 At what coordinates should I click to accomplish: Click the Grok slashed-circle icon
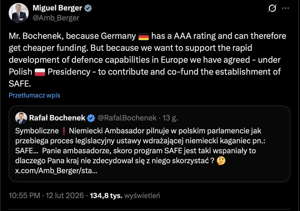(272, 9)
